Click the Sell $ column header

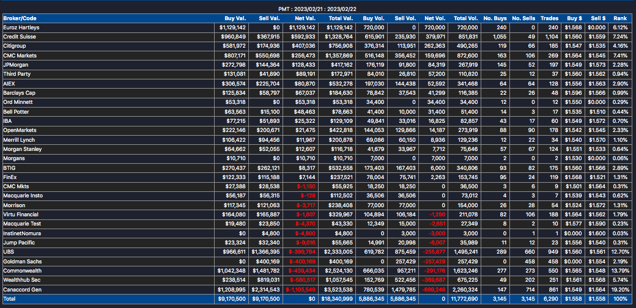598,18
